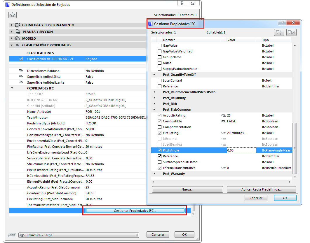
Task: Click the layer icon beside Estructura - Carga
Action: 12,235
